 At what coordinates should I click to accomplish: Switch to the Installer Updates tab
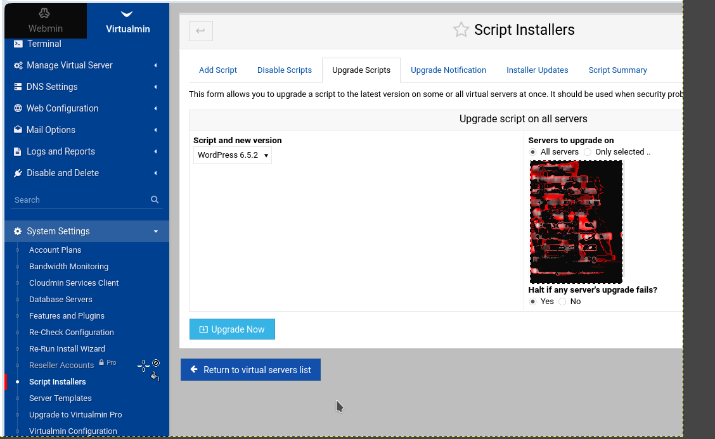(537, 70)
